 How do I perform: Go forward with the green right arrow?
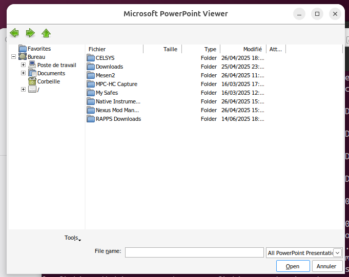pos(30,33)
